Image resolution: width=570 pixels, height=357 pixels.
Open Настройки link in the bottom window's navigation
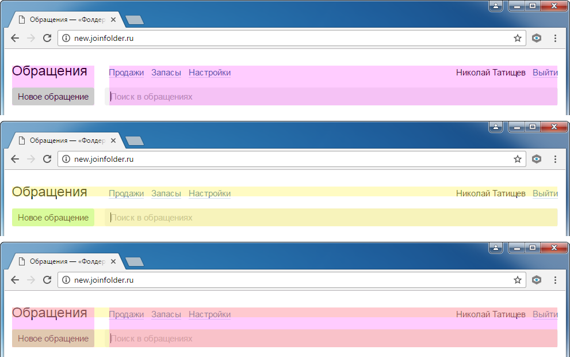coord(209,314)
